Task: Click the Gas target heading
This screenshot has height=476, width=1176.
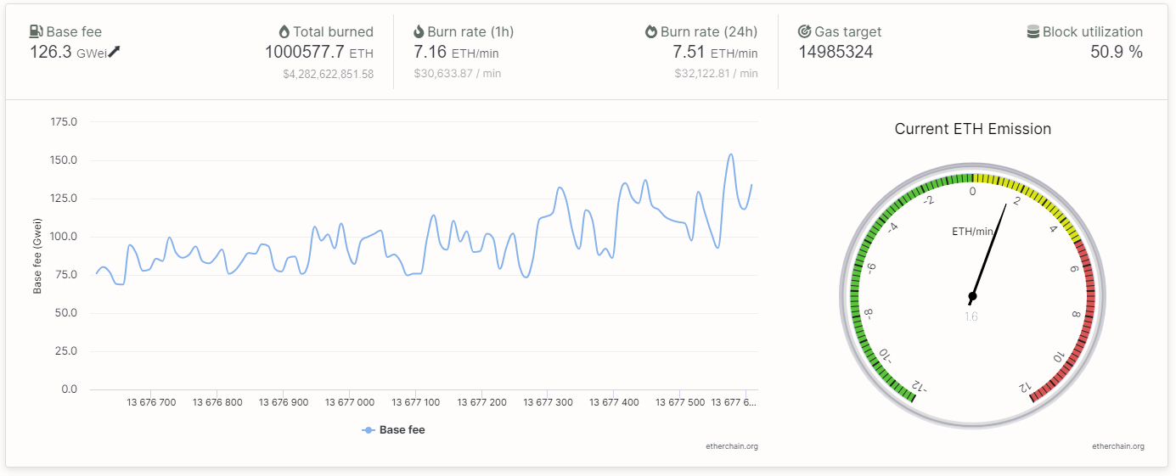Action: coord(848,31)
